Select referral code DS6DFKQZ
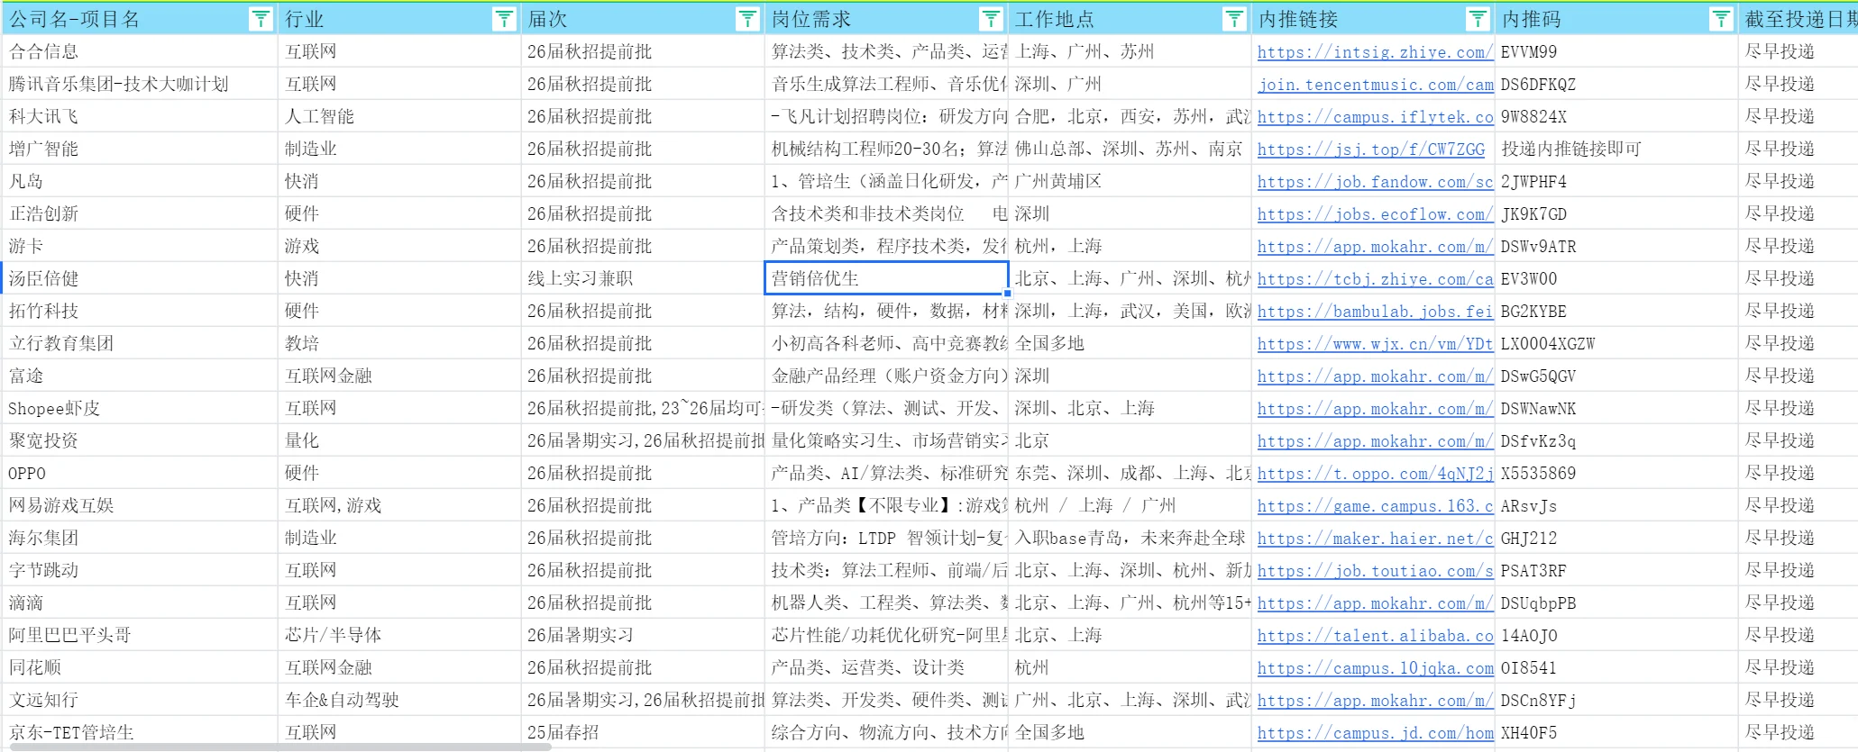 (x=1616, y=85)
